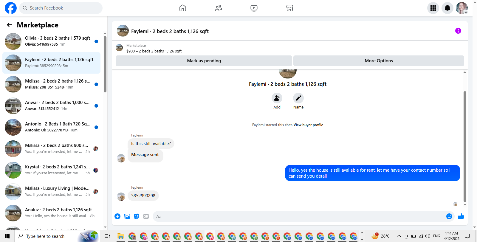
Task: Focus the Search Facebook field
Action: coord(61,8)
